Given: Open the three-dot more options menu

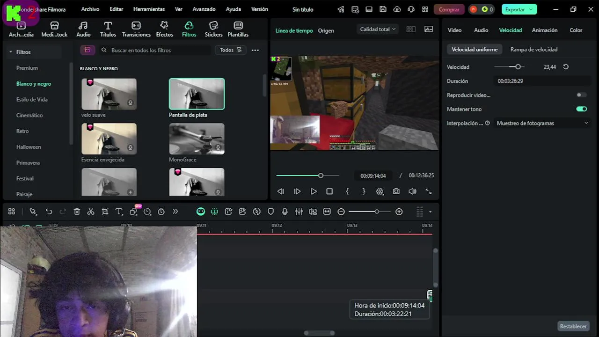Looking at the screenshot, I should click(x=255, y=50).
